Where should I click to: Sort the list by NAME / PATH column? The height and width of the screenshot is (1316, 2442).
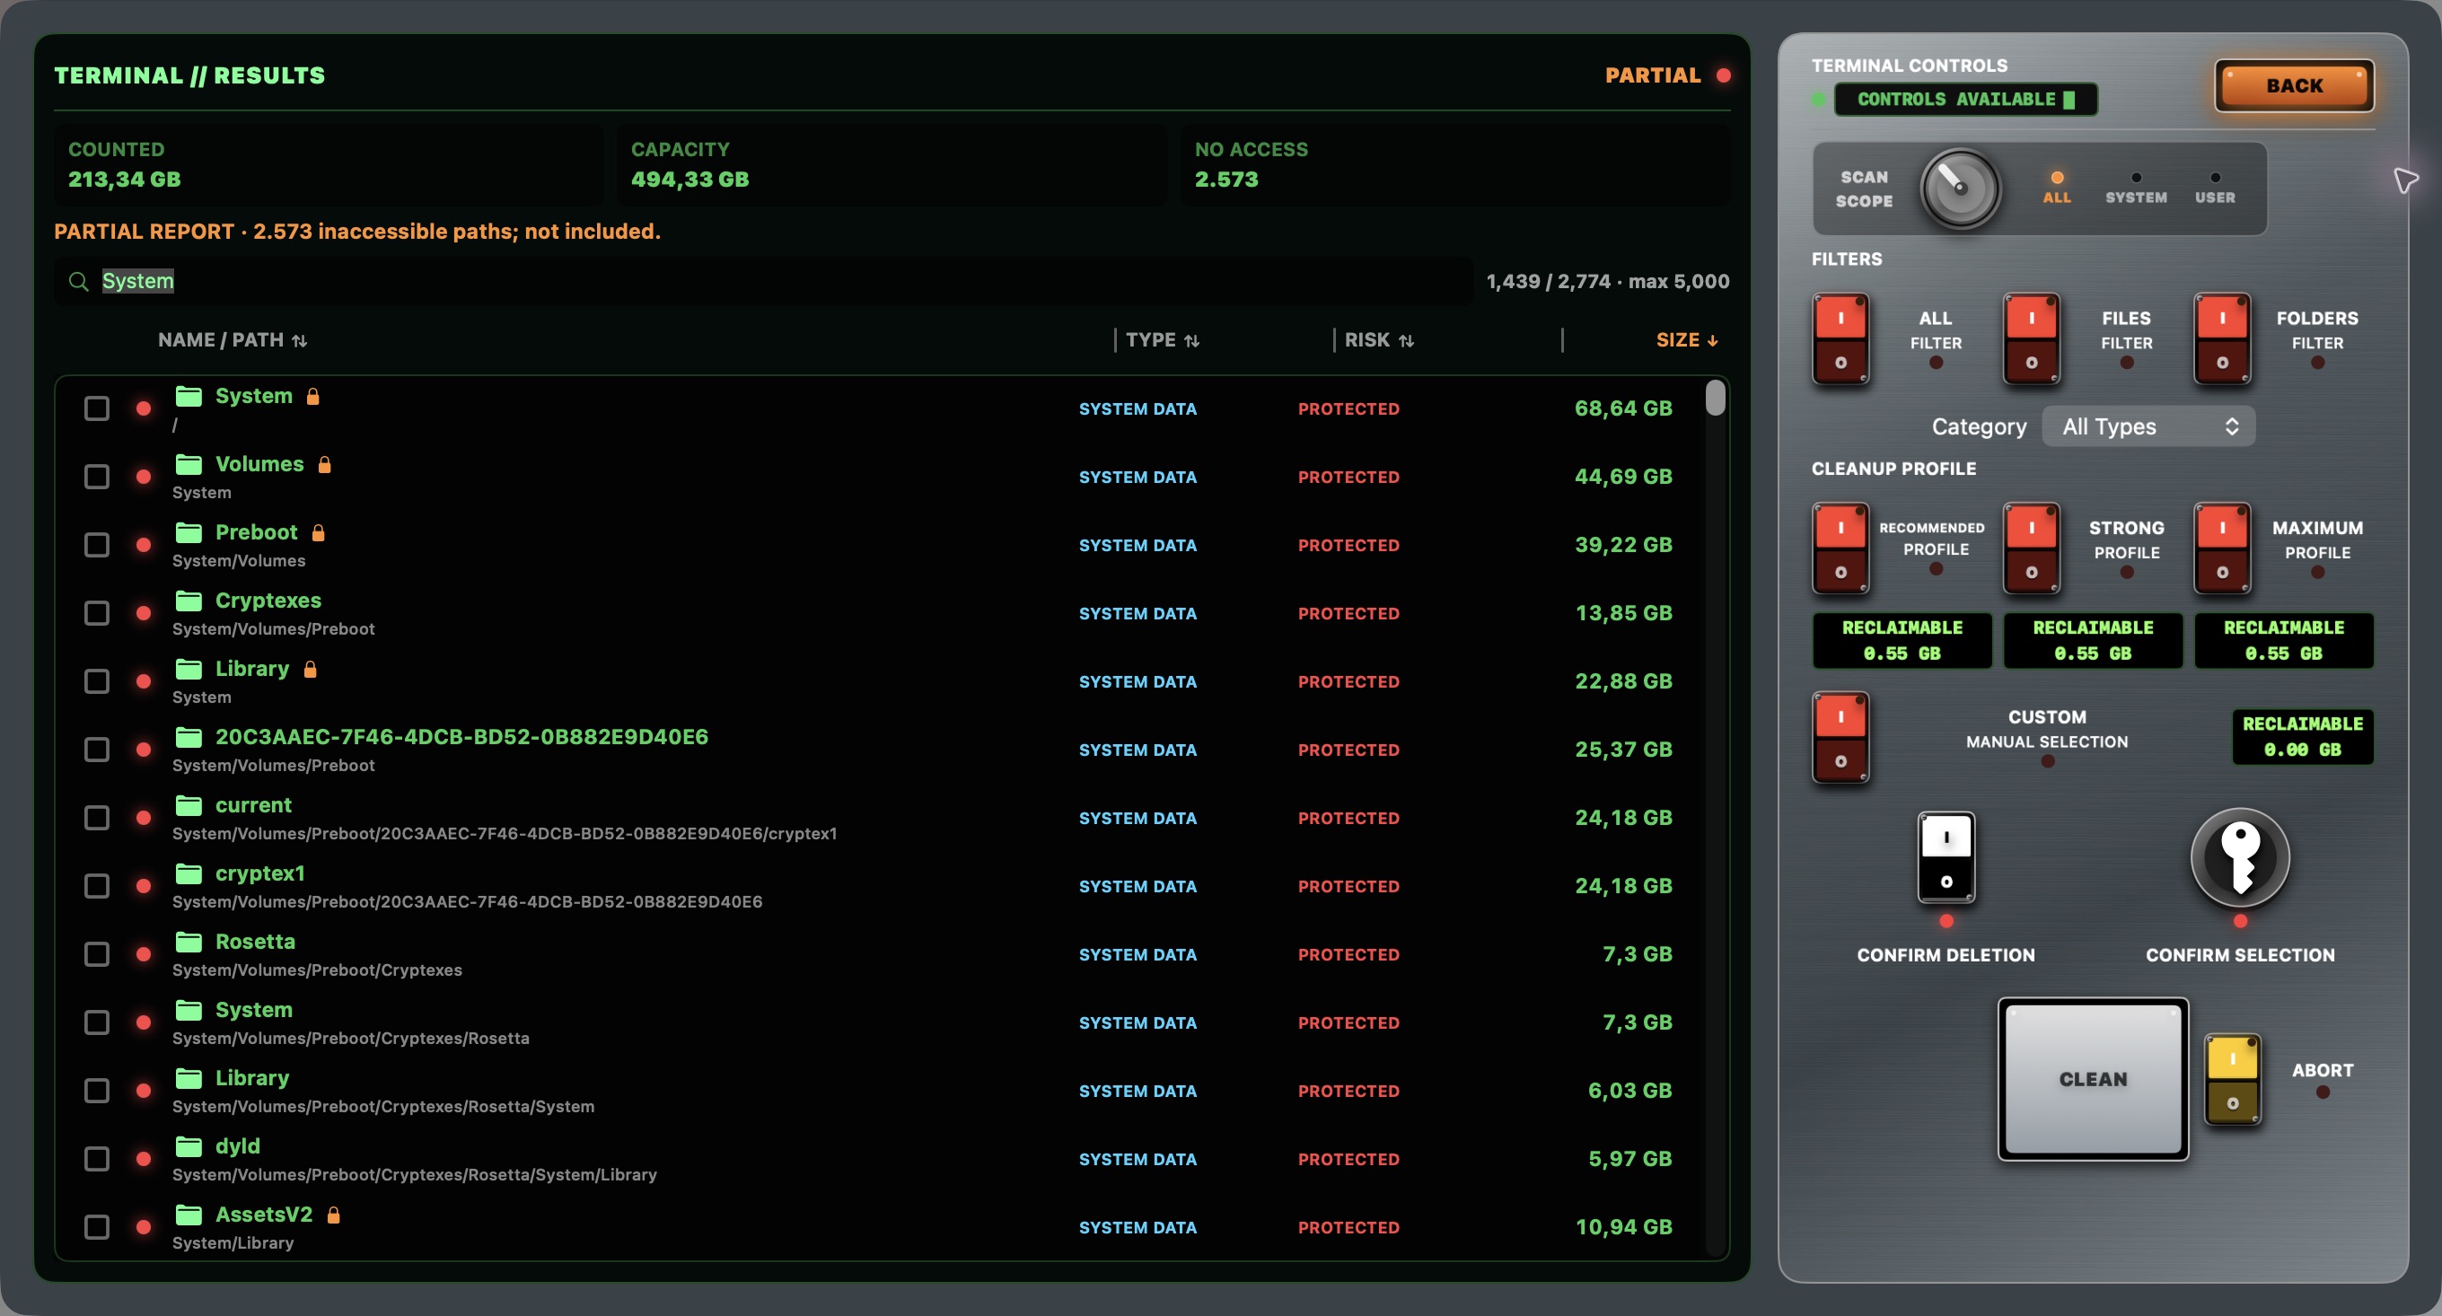tap(233, 340)
